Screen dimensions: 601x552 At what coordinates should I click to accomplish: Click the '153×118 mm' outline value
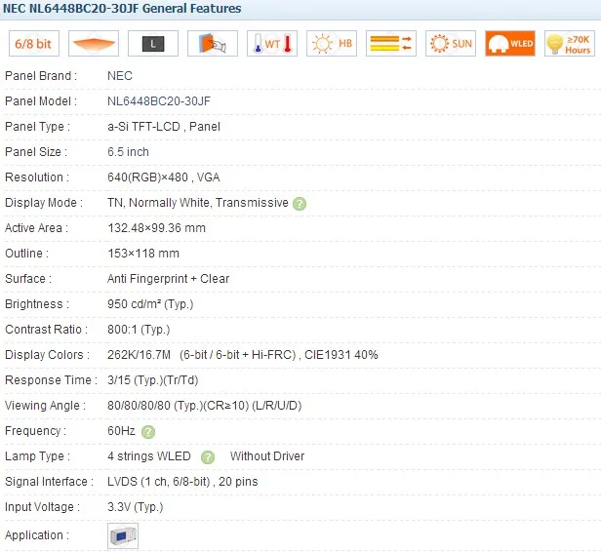coord(143,254)
